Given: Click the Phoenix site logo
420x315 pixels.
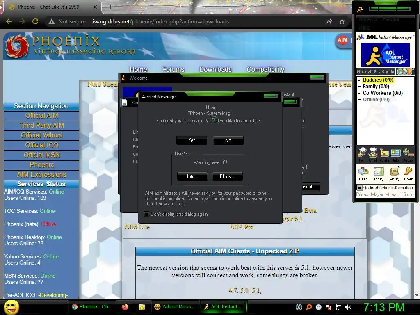Looking at the screenshot, I should tap(71, 46).
